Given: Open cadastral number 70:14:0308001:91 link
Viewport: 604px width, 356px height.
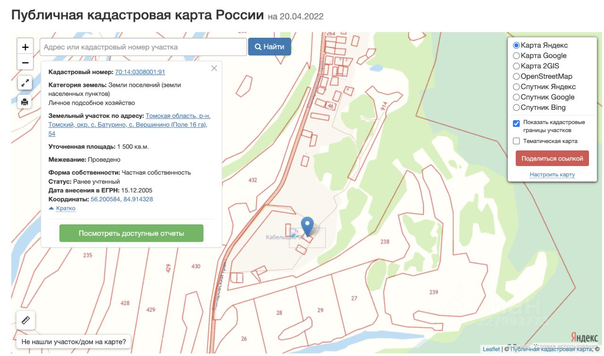Looking at the screenshot, I should (140, 72).
